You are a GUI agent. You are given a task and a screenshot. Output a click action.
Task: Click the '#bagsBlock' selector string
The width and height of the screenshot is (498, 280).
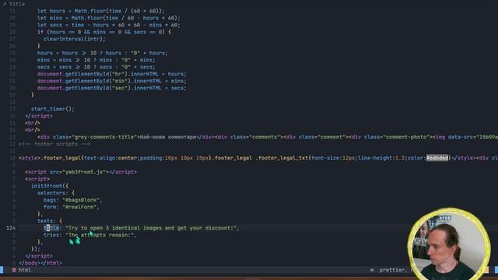pyautogui.click(x=81, y=200)
